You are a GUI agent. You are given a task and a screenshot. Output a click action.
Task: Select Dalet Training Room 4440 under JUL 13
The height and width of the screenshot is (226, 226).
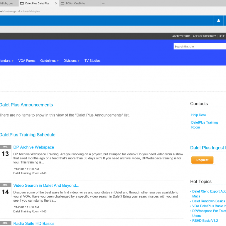(x=30, y=173)
